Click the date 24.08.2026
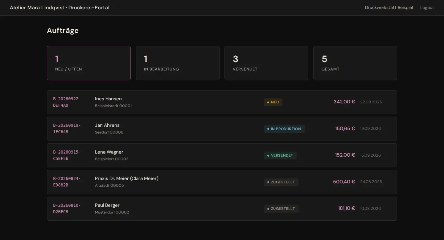This screenshot has height=240, width=444. 371,182
